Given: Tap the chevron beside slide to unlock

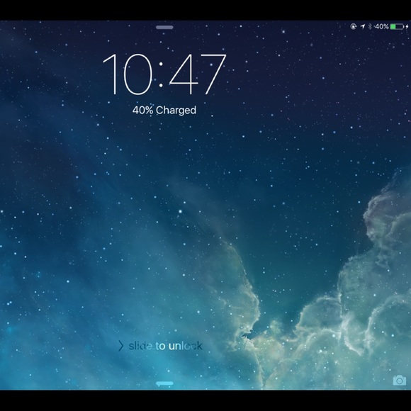Looking at the screenshot, I should pos(120,346).
